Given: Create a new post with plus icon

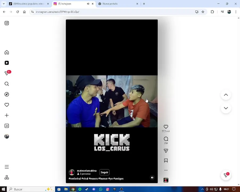Looking at the screenshot, I should point(7,115).
